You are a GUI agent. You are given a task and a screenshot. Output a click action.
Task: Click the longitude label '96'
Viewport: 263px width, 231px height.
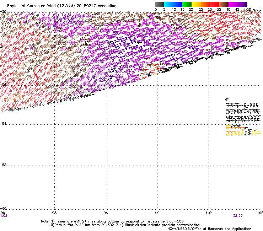(106, 213)
